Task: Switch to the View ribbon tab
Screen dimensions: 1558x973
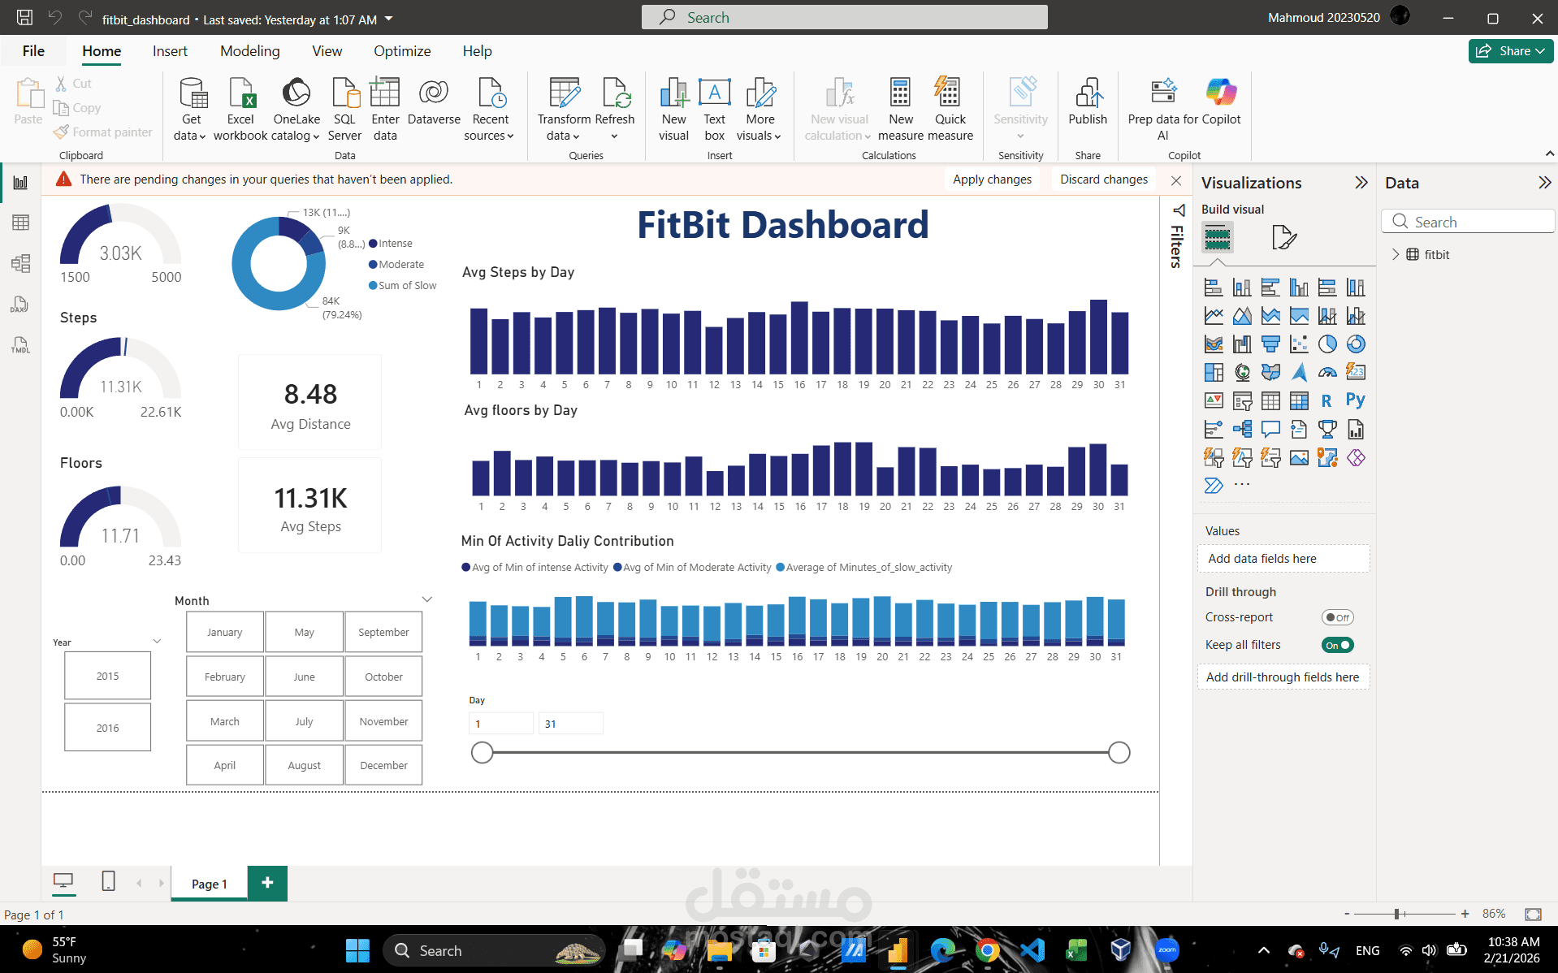Action: point(327,51)
